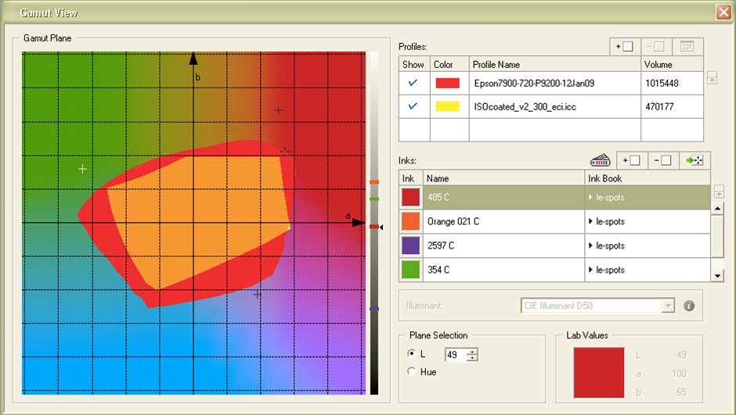Select the Hue plane radio button
This screenshot has width=736, height=415.
coord(413,372)
